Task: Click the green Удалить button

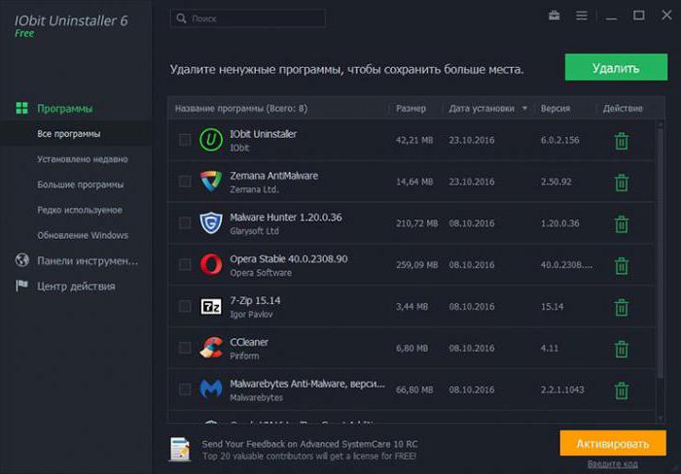Action: [616, 67]
